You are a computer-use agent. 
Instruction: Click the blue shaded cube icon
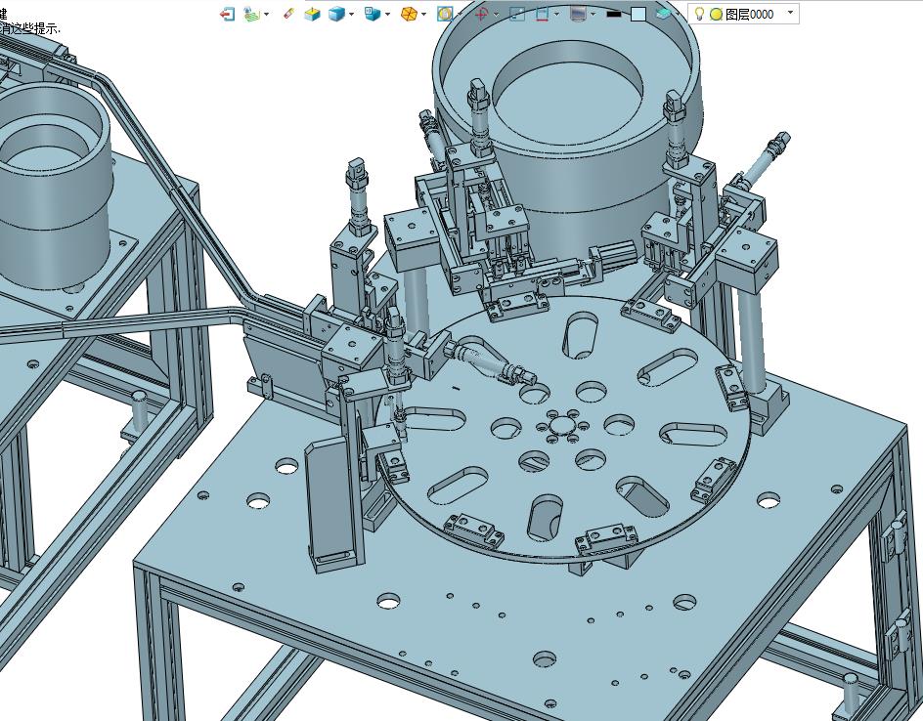tap(336, 14)
